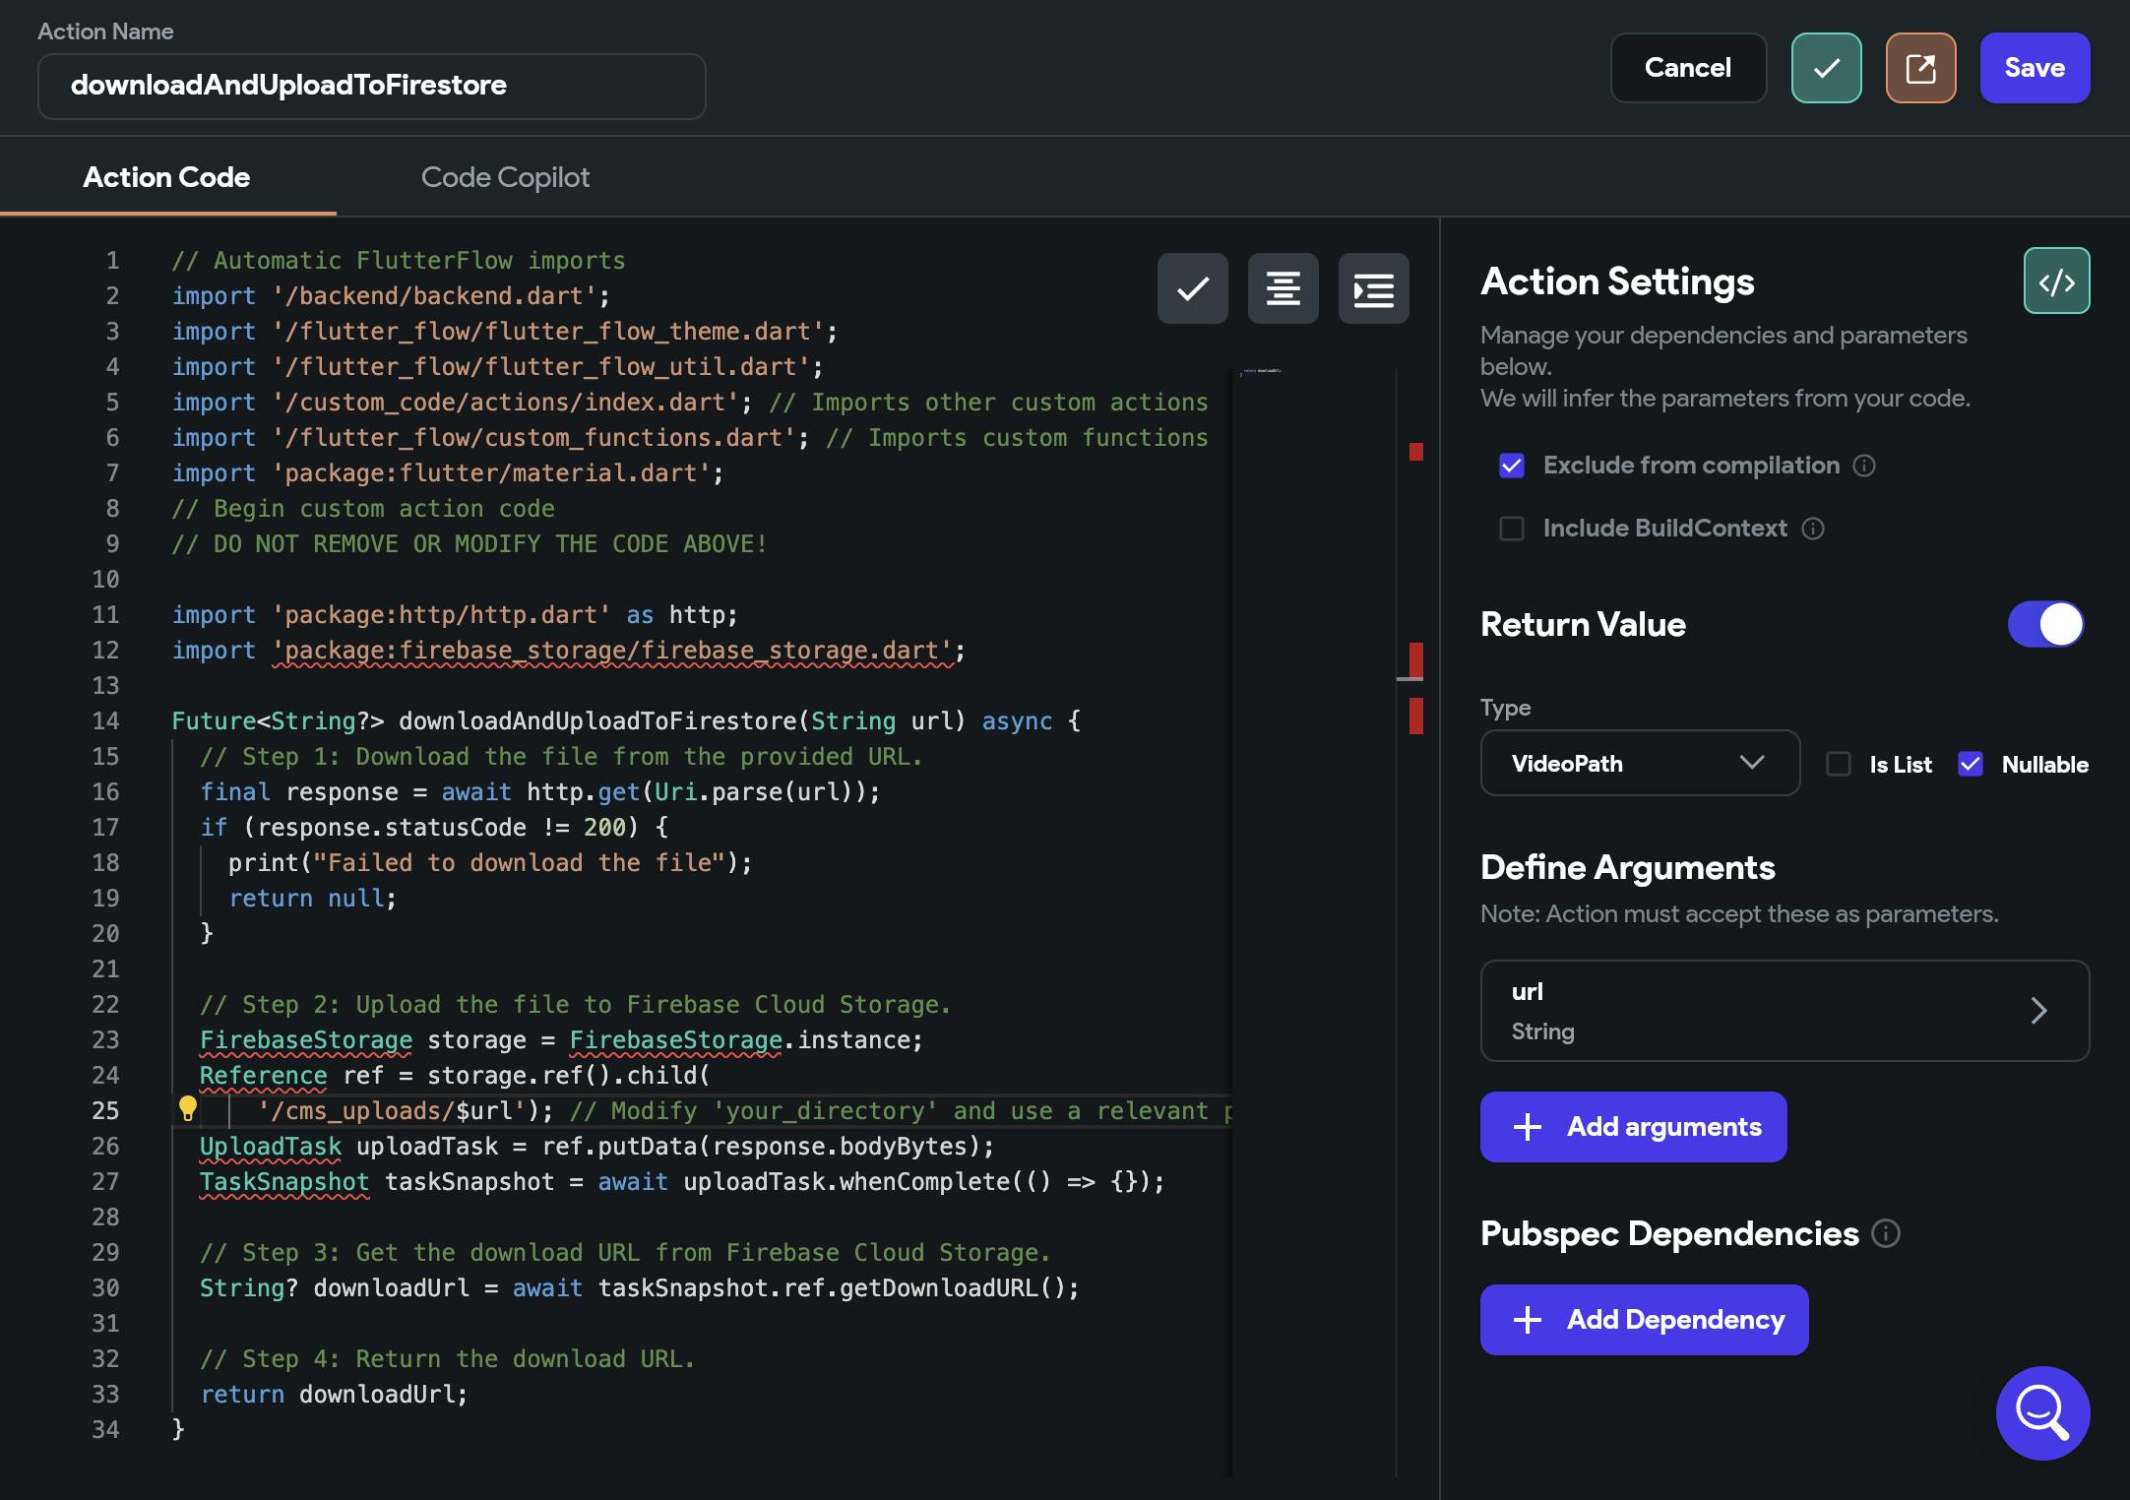The image size is (2130, 1500).
Task: Open the VideoPath type dropdown
Action: 1640,763
